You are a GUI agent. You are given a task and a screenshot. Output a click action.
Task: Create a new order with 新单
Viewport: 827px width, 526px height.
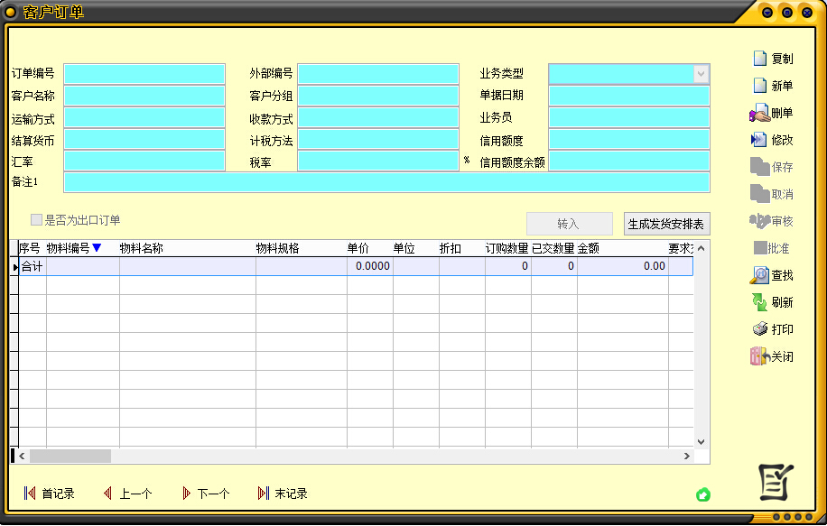point(760,86)
